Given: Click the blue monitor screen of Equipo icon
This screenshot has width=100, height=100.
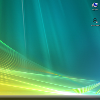Looking at the screenshot, I should [95, 4].
